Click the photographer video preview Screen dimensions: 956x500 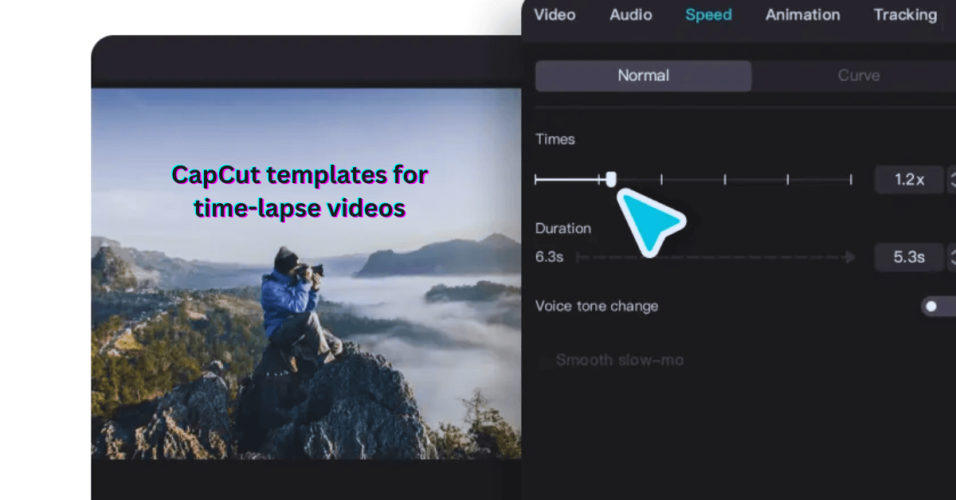(306, 273)
